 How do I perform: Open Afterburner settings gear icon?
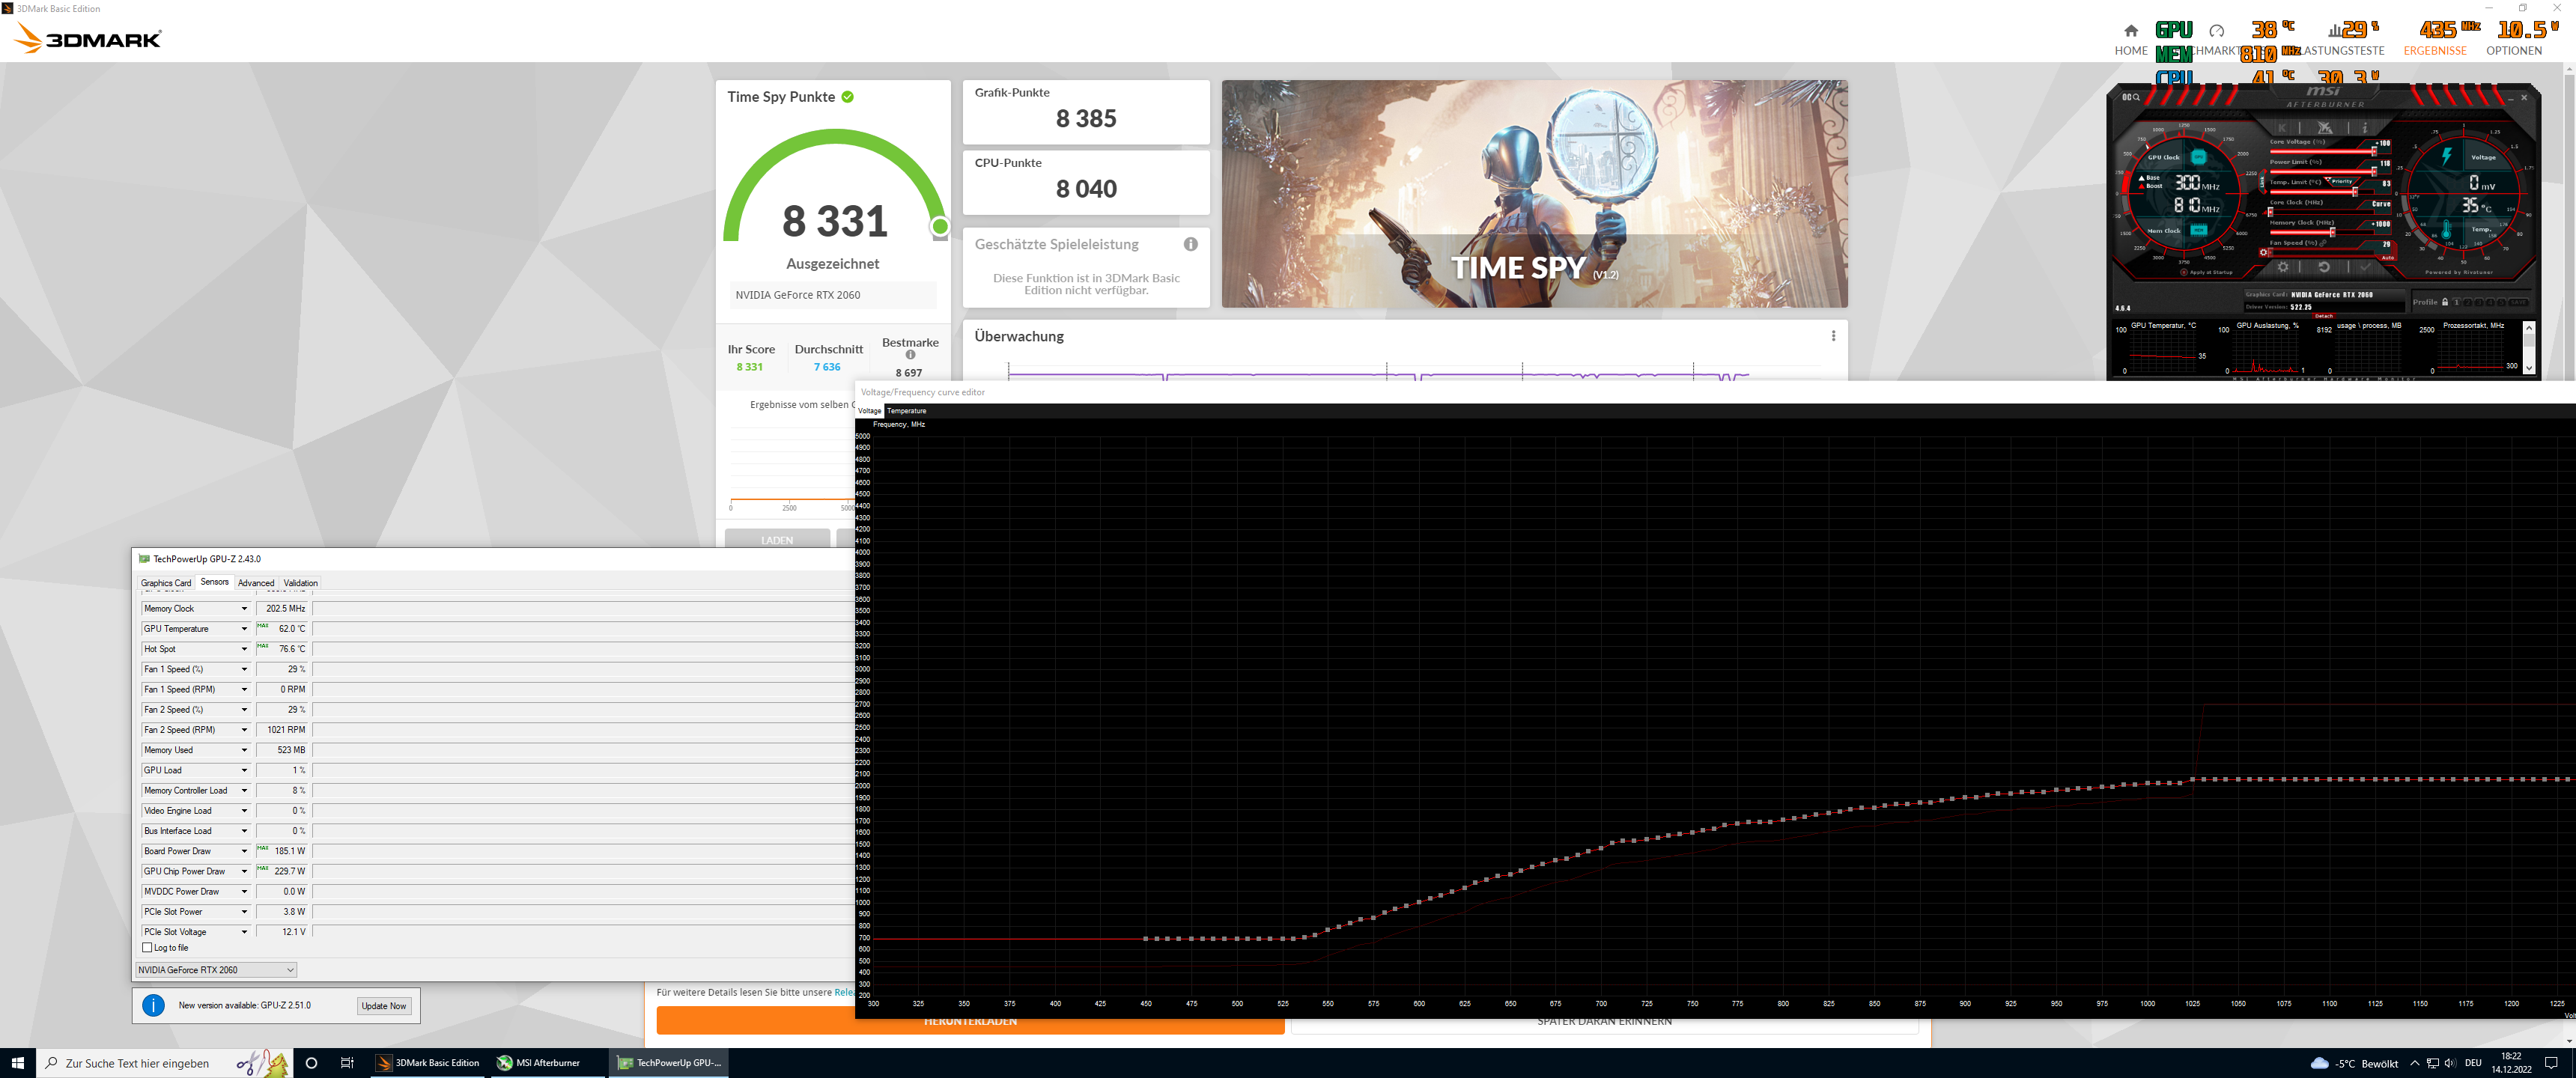(x=2283, y=267)
